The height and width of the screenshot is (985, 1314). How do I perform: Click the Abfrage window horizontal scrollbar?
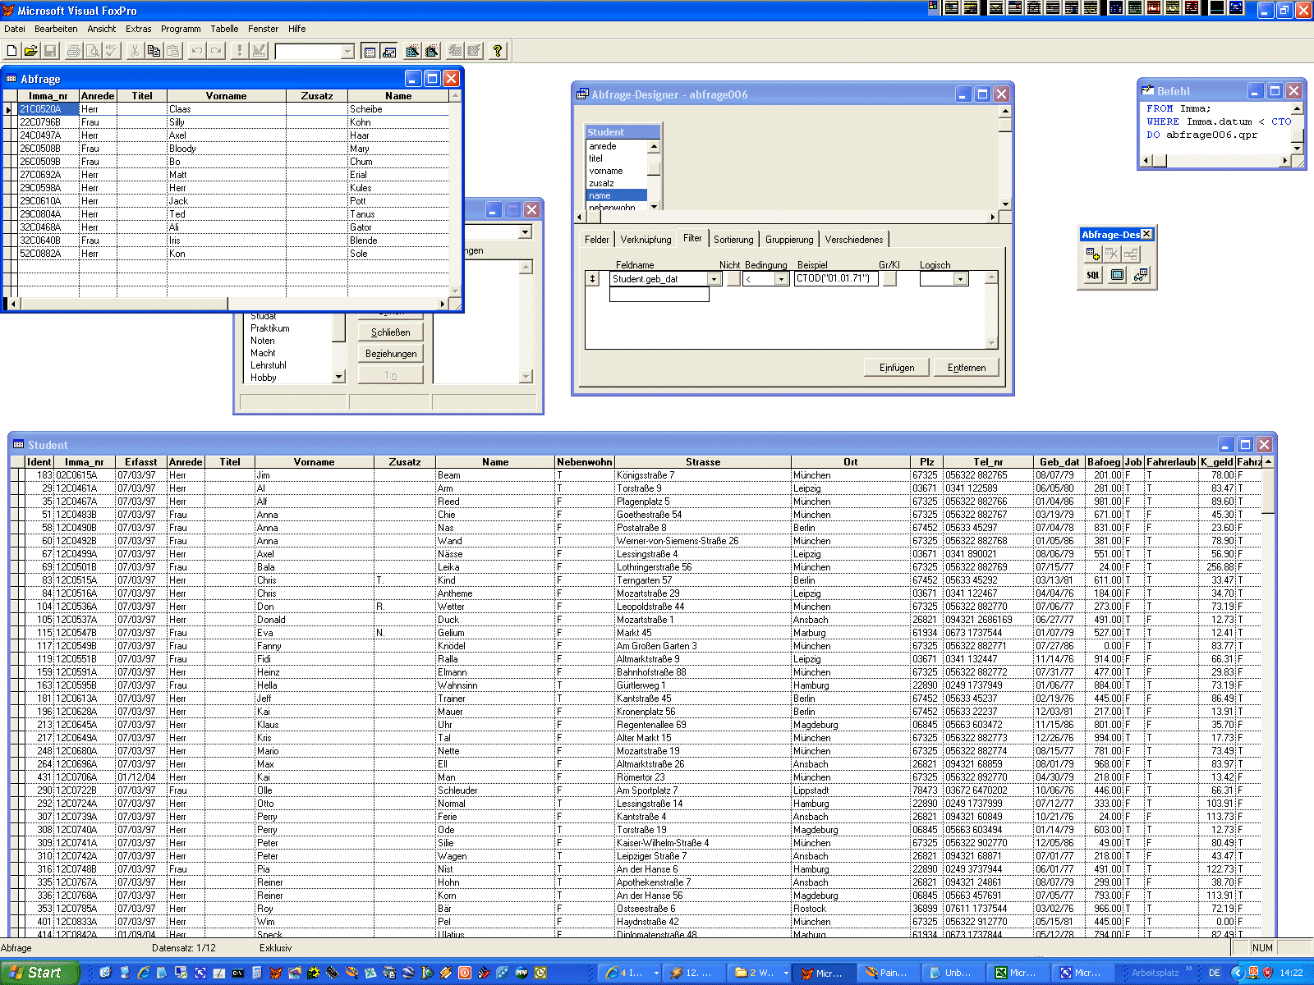[x=227, y=304]
